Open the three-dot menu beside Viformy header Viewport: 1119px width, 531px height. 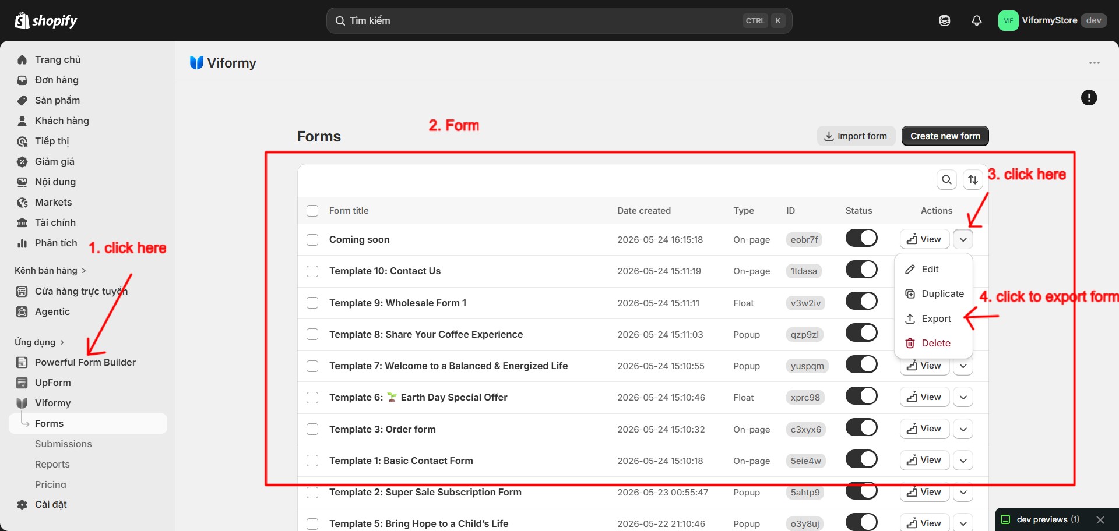coord(1095,63)
